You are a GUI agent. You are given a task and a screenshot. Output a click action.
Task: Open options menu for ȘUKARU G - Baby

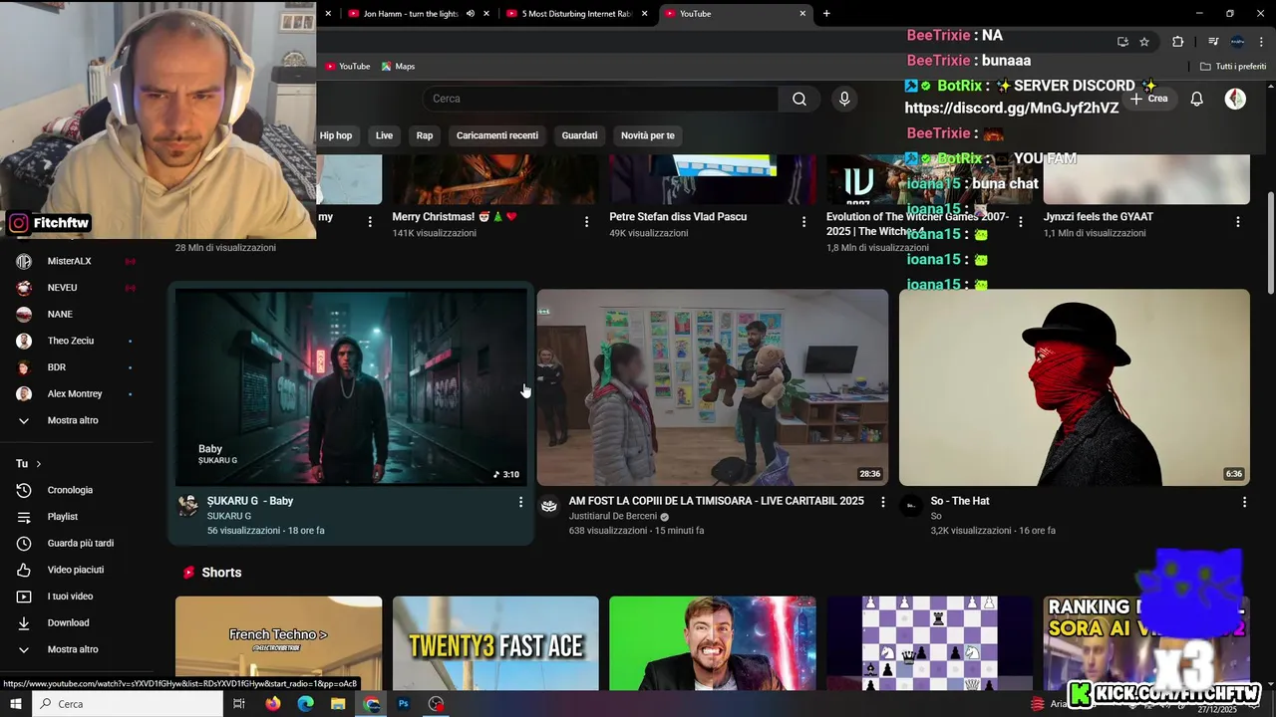pos(520,502)
